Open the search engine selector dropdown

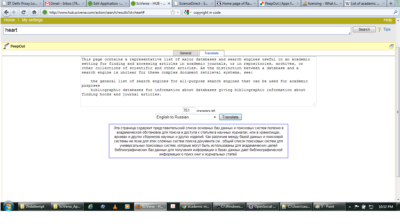188,13
